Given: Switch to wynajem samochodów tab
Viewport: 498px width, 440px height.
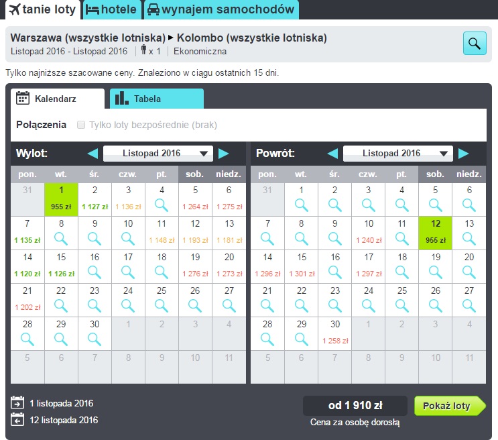Looking at the screenshot, I should [221, 9].
